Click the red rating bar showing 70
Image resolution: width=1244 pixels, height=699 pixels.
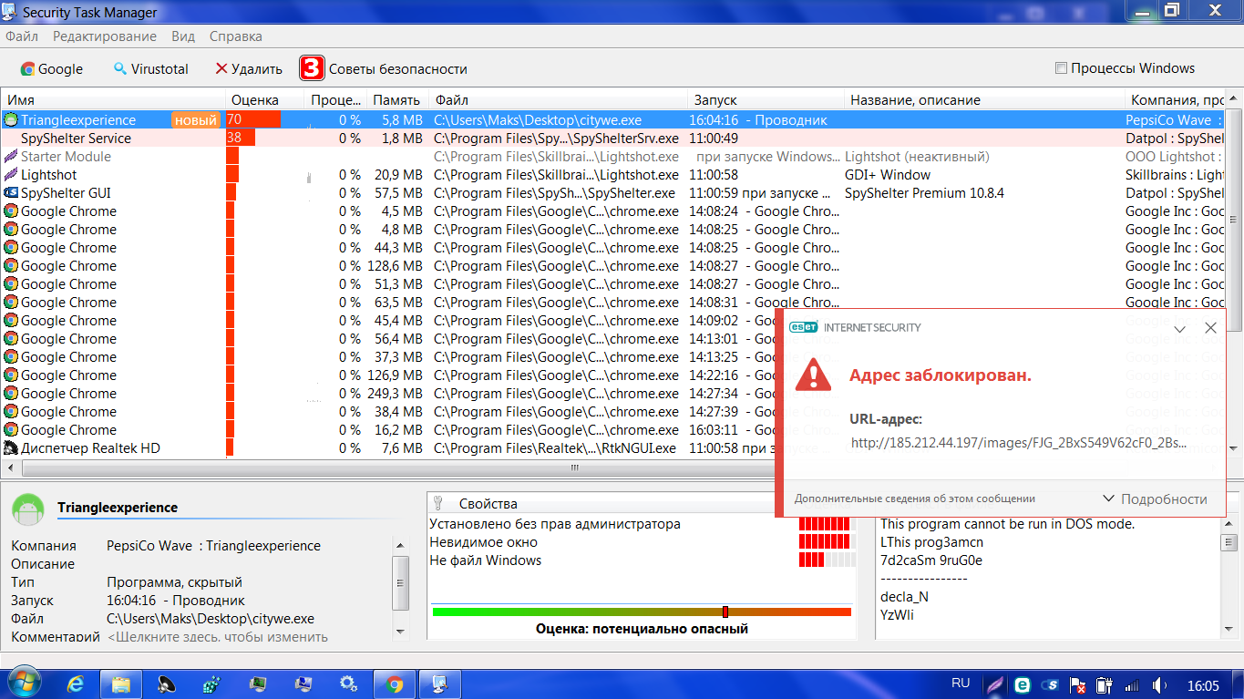252,120
